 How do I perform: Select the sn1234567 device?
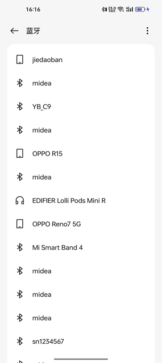pos(81,341)
